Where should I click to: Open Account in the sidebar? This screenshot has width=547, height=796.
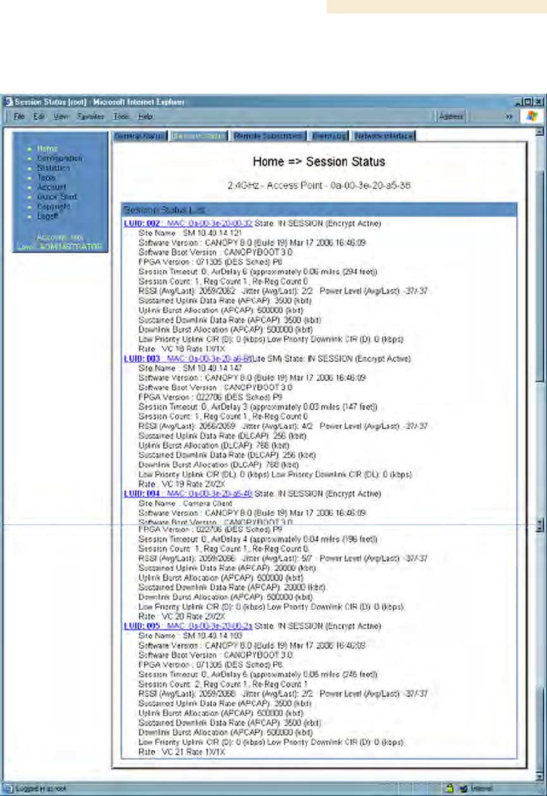point(51,187)
